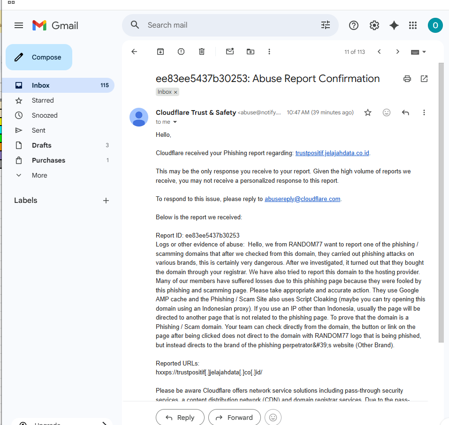Go back to inbox arrow
Image resolution: width=449 pixels, height=425 pixels.
(x=134, y=52)
